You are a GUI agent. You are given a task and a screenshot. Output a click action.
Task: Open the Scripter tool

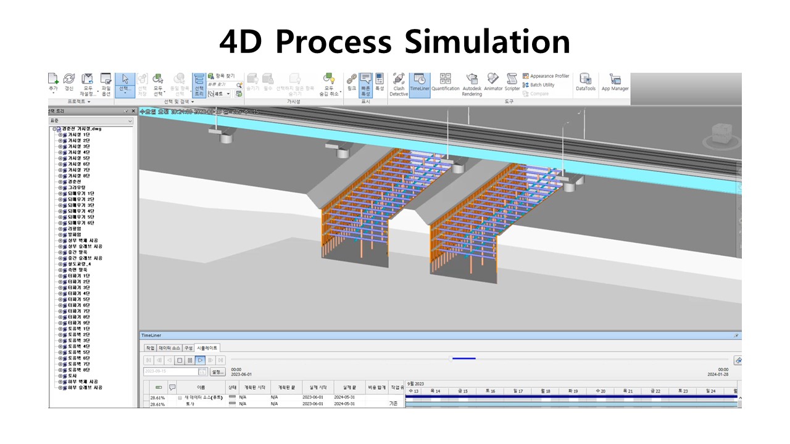click(512, 84)
